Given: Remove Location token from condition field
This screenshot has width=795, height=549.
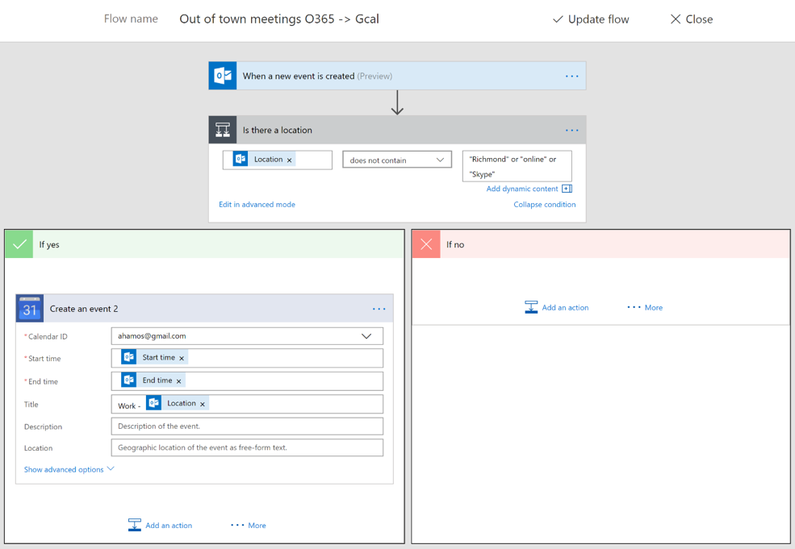Looking at the screenshot, I should coord(290,160).
